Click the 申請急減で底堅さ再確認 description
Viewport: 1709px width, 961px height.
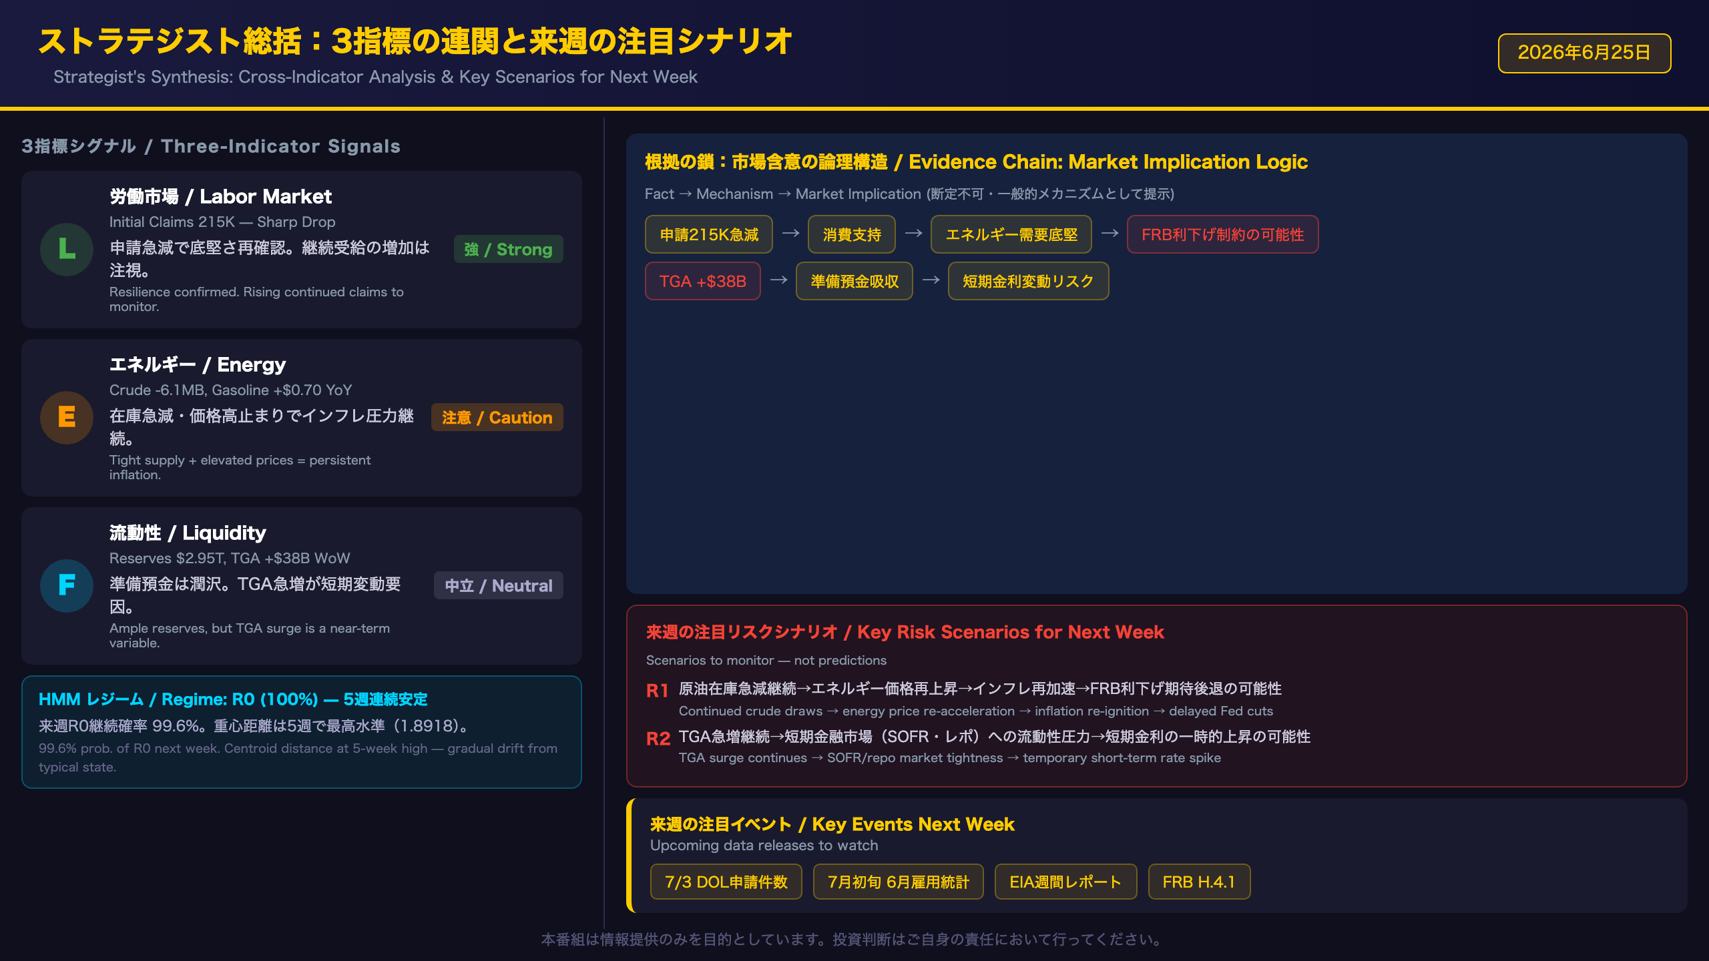[270, 259]
